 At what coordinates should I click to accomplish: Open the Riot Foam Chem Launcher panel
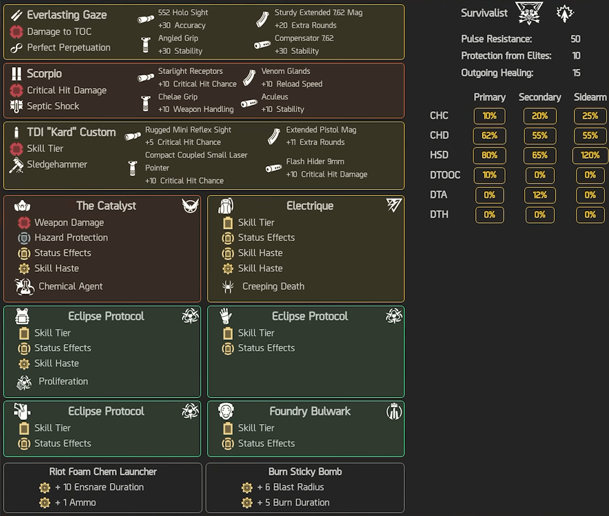[103, 488]
